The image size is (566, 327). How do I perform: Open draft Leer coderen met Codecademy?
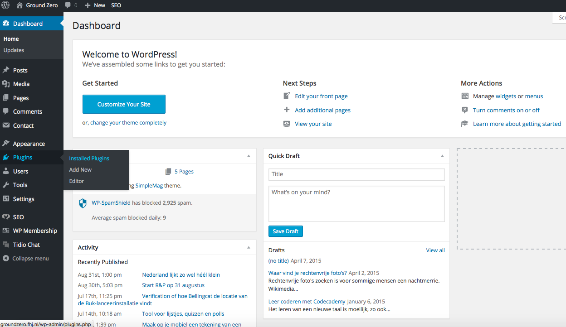(x=307, y=302)
